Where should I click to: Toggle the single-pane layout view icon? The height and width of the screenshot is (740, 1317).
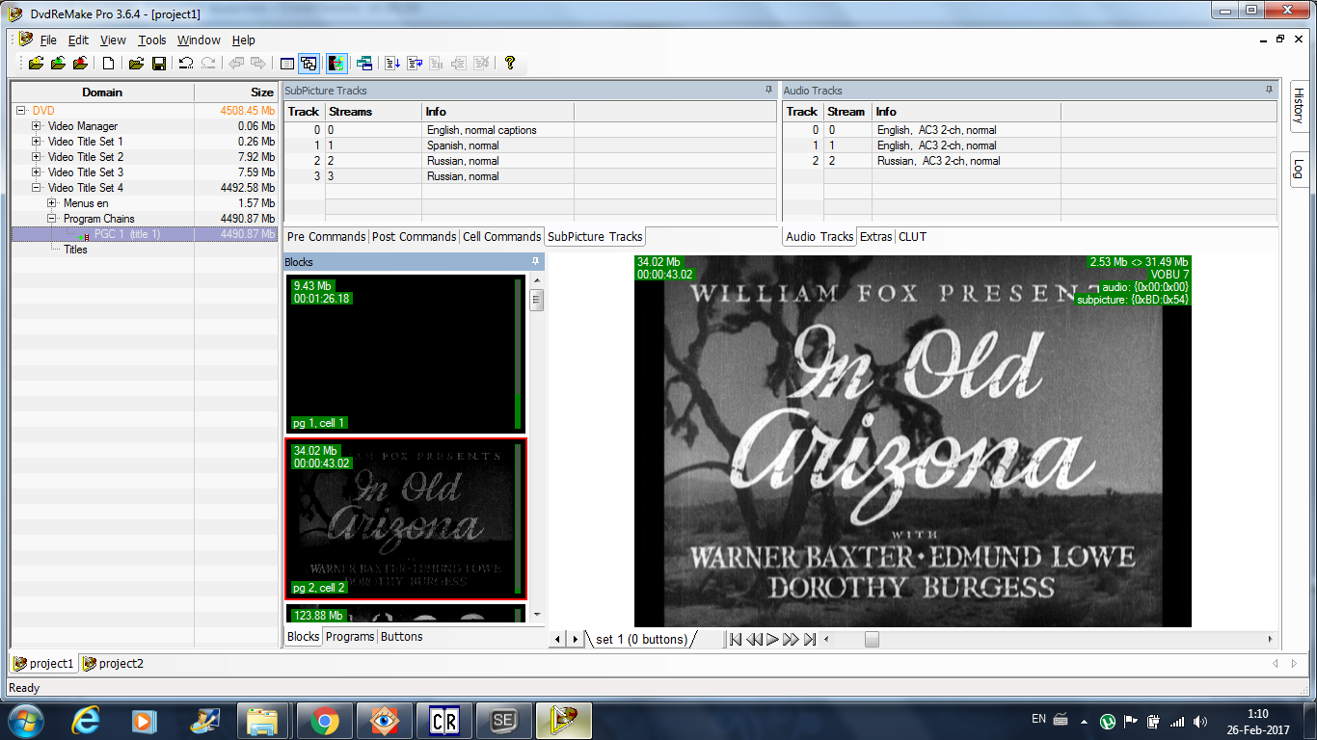pos(286,64)
